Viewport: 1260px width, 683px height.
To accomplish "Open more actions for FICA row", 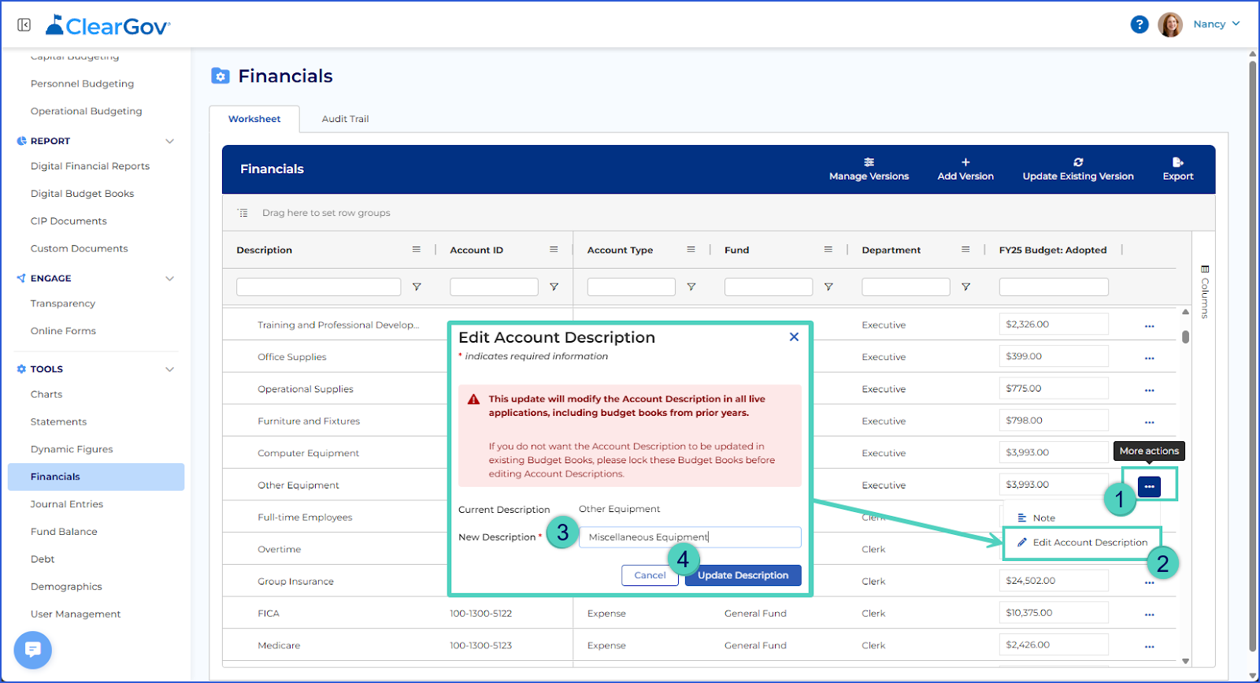I will [1149, 614].
